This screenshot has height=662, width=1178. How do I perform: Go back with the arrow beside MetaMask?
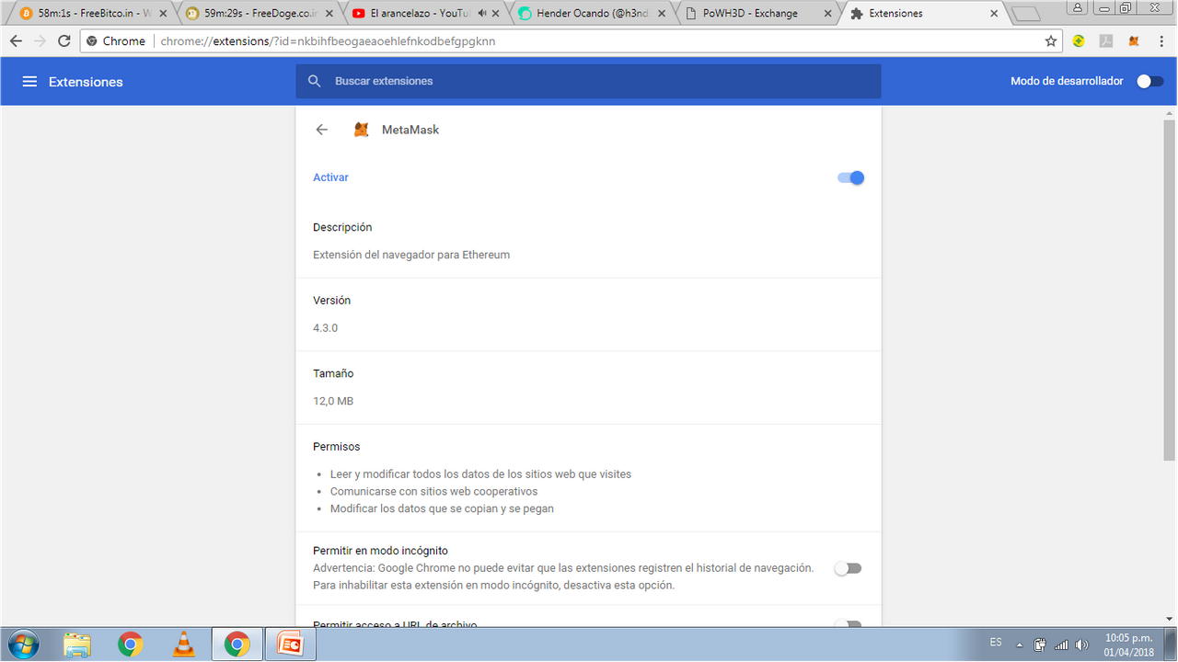point(321,130)
